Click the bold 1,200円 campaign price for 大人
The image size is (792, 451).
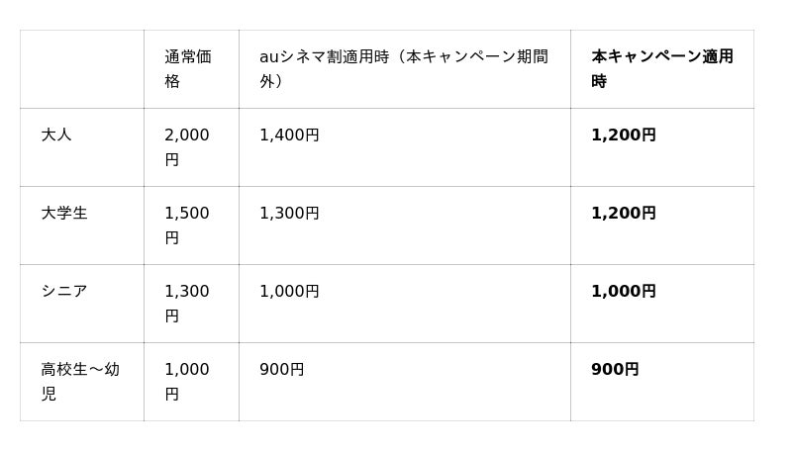pos(624,135)
